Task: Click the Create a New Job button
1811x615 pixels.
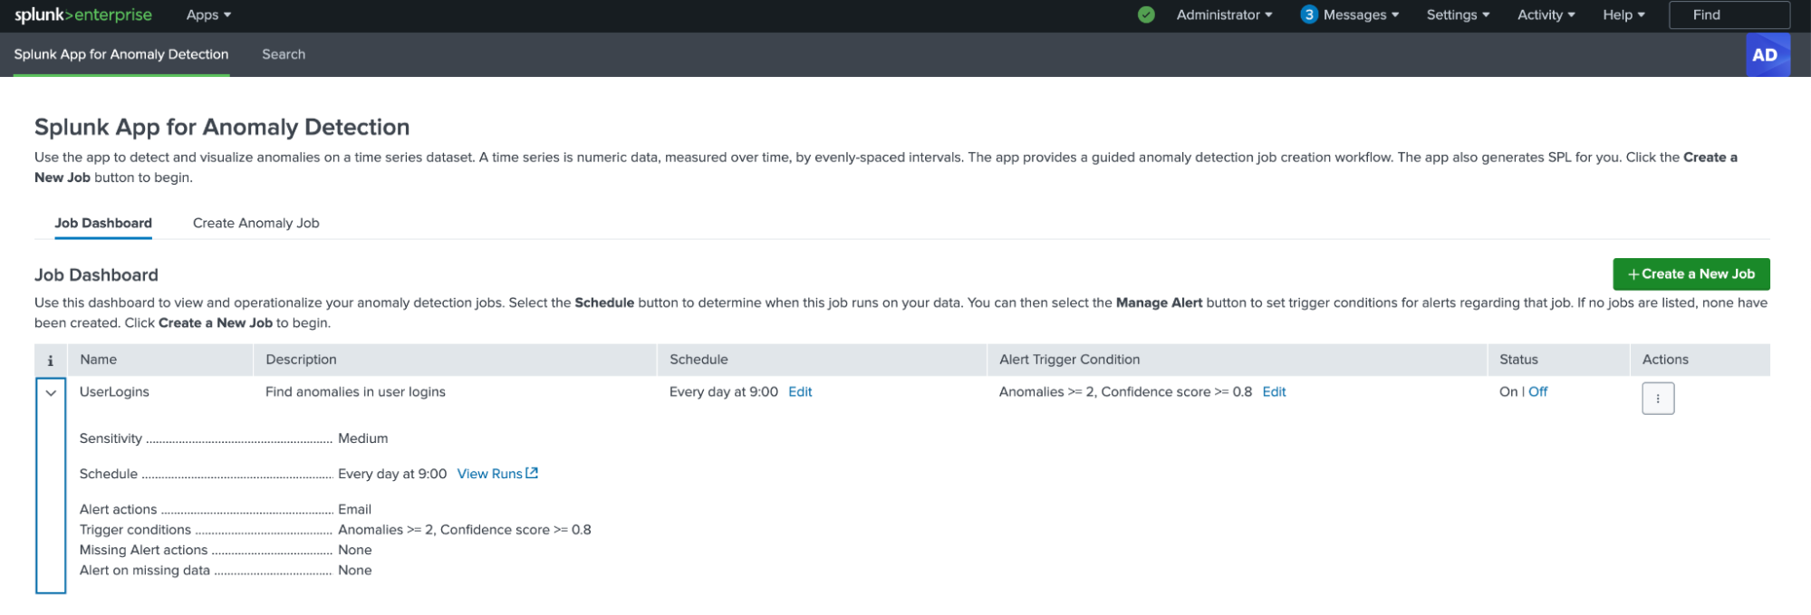Action: tap(1691, 274)
